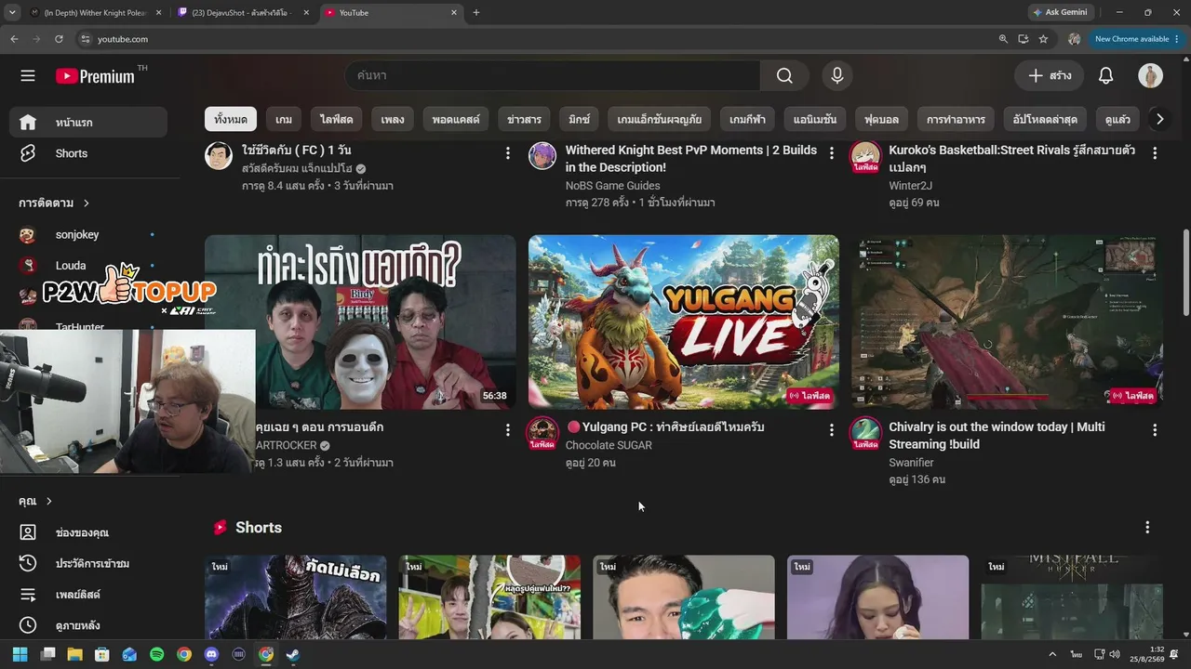
Task: Select the เพลง category chip
Action: click(393, 119)
